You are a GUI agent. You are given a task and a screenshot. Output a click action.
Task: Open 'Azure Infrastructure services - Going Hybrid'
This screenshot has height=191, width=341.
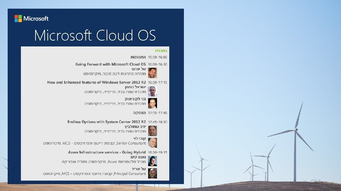click(x=107, y=153)
